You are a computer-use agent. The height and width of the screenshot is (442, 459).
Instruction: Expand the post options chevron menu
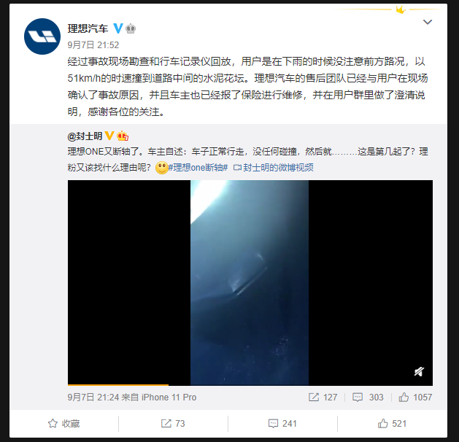click(428, 22)
